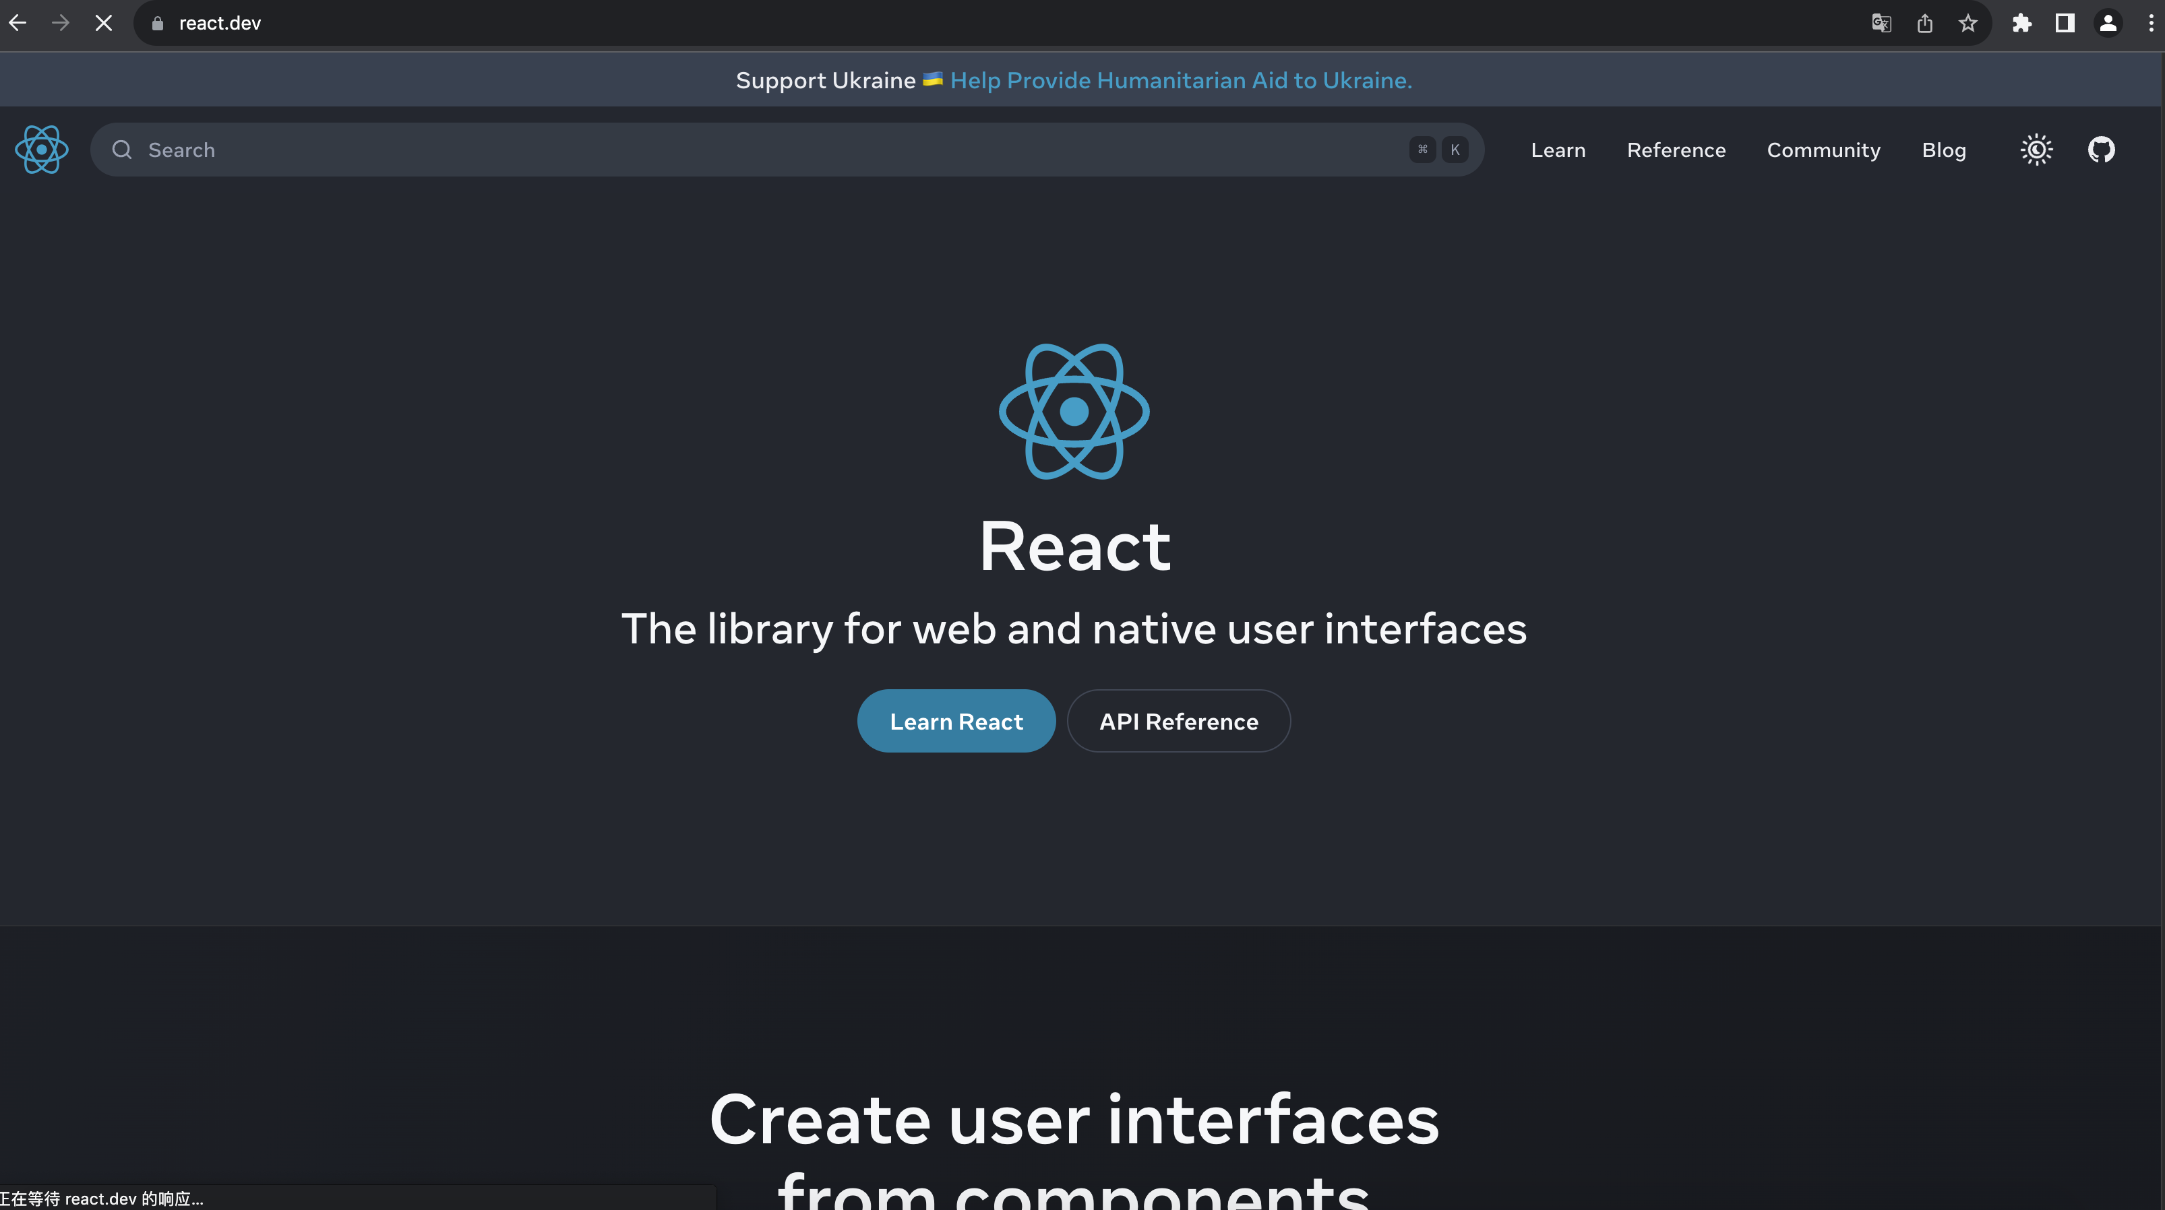2165x1210 pixels.
Task: Open the Extensions puzzle icon
Action: click(2022, 24)
